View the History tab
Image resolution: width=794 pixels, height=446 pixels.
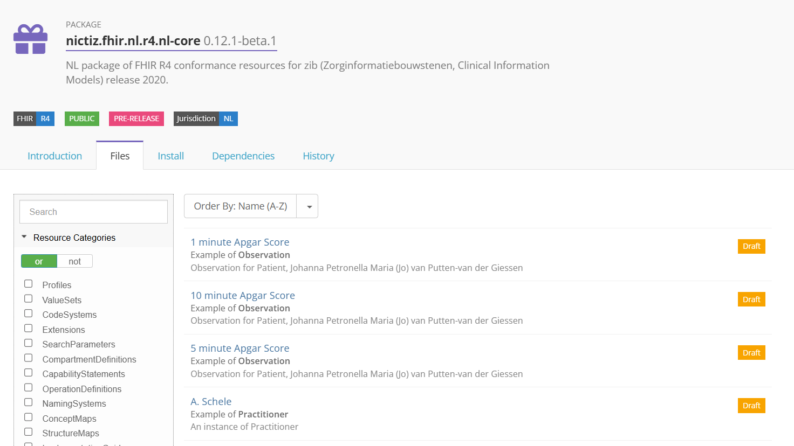(318, 156)
